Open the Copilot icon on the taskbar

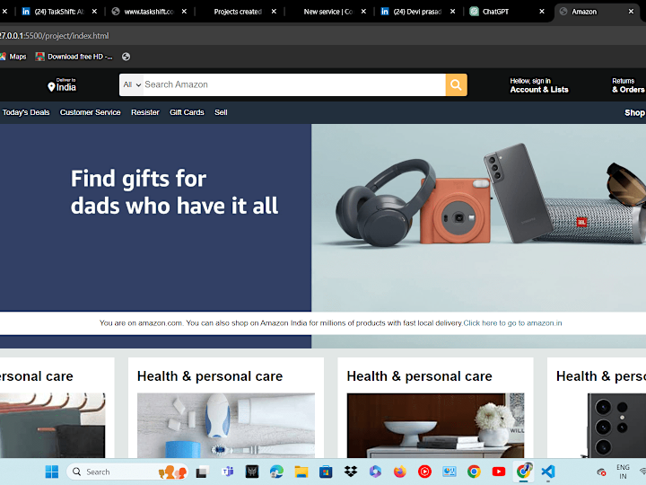(x=375, y=472)
